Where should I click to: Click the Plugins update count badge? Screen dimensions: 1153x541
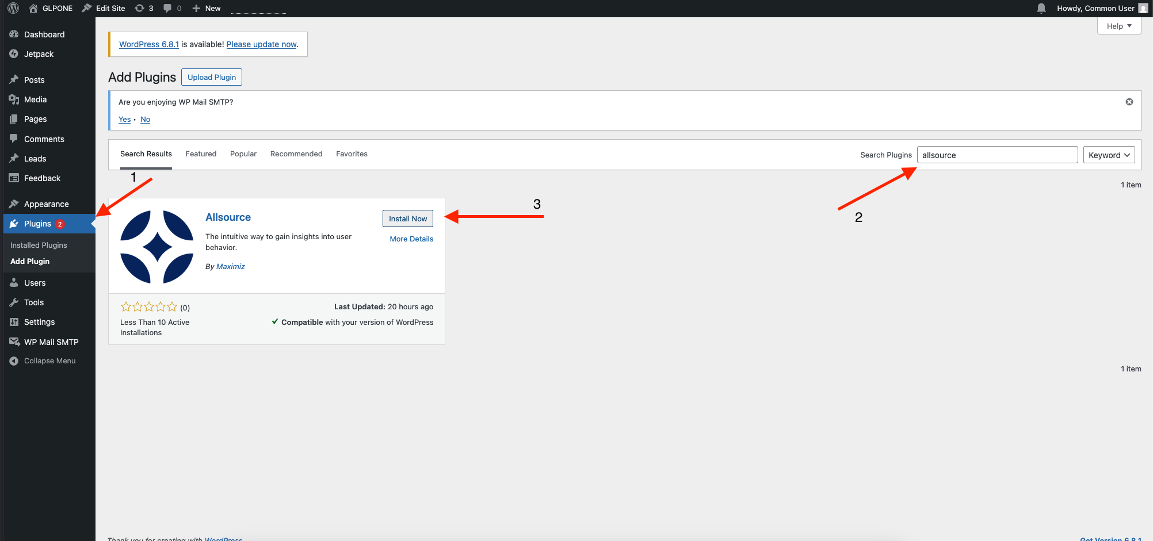point(60,224)
